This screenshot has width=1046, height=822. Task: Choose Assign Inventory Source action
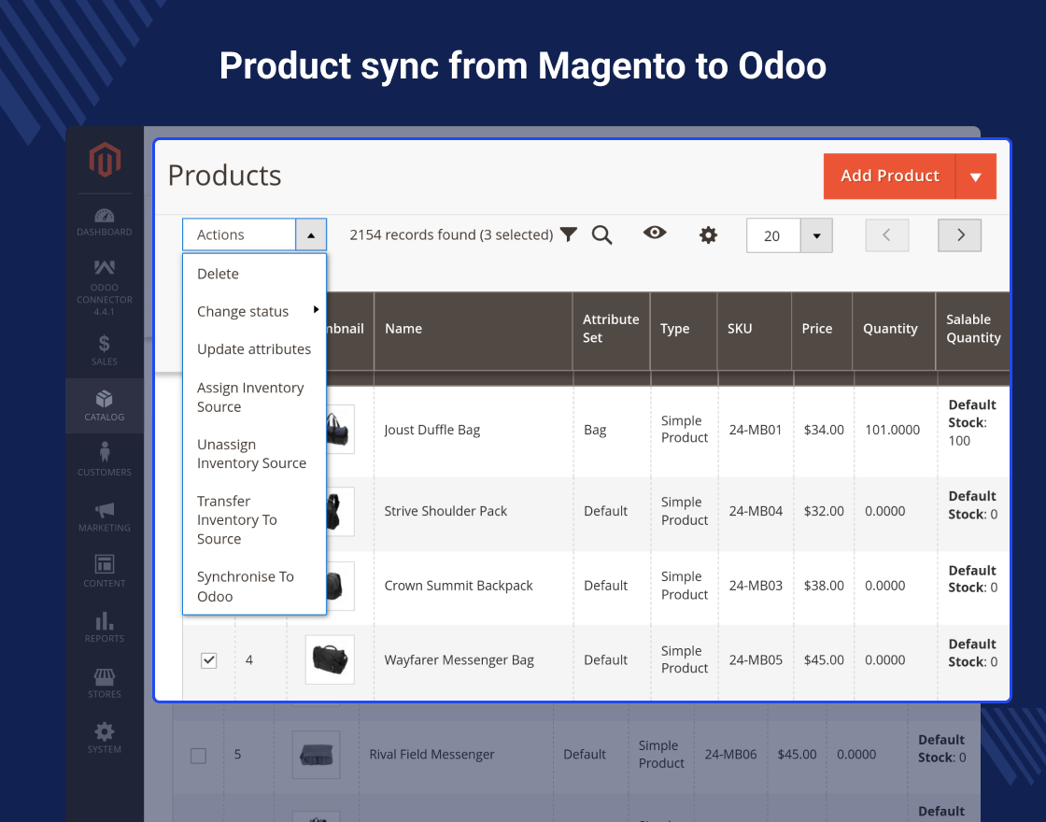pyautogui.click(x=254, y=397)
